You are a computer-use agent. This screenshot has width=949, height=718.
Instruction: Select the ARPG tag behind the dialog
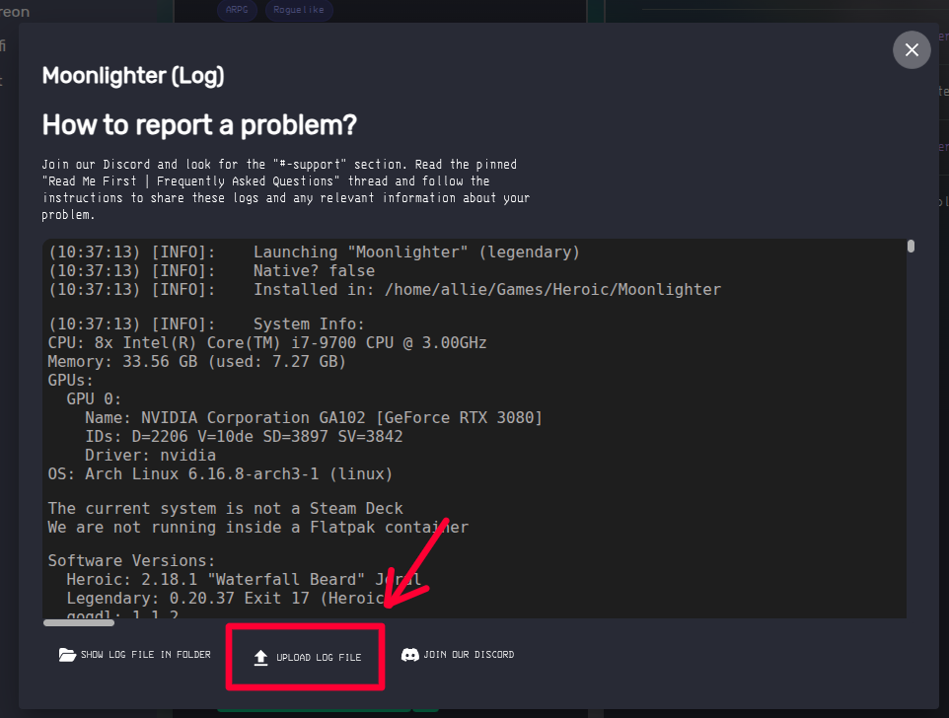tap(237, 10)
